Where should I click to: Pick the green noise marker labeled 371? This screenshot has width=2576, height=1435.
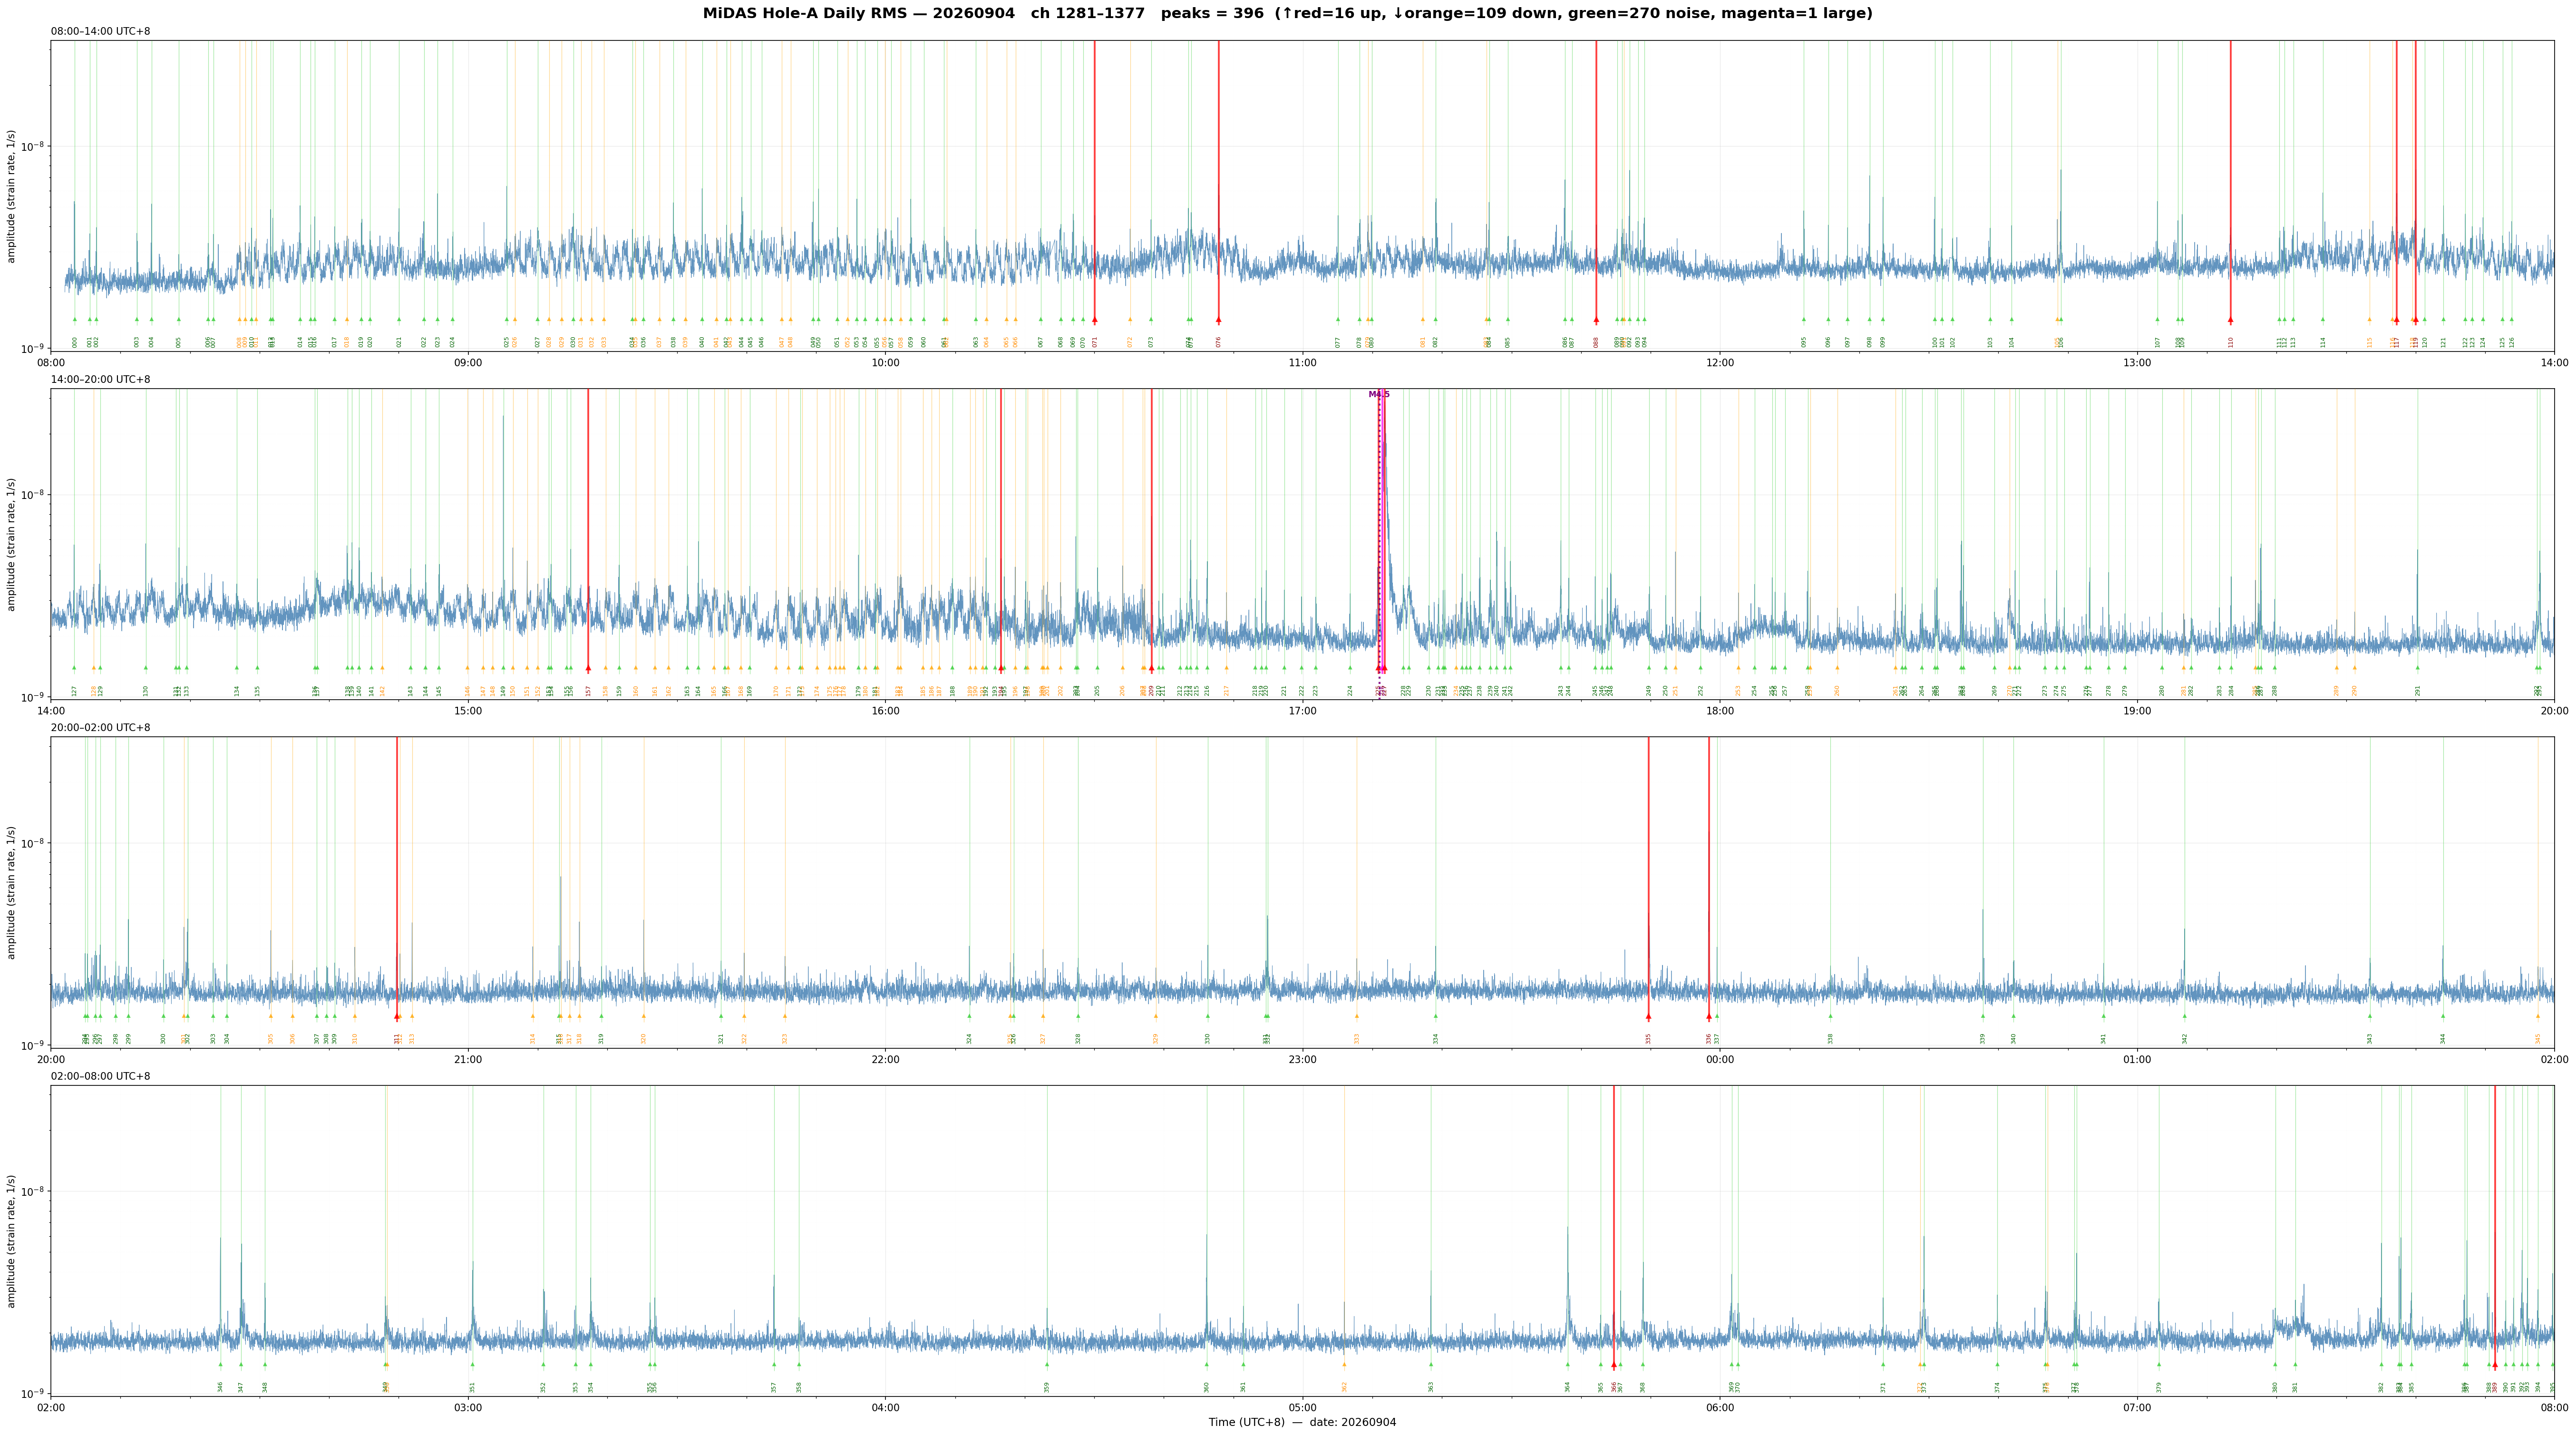1882,1364
